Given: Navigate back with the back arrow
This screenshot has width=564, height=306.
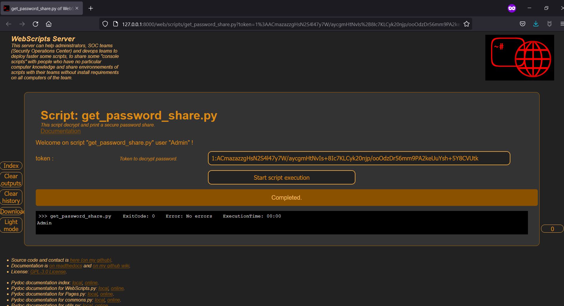Looking at the screenshot, I should coord(9,24).
